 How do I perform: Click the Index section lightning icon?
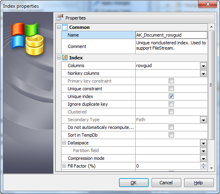(x=65, y=58)
